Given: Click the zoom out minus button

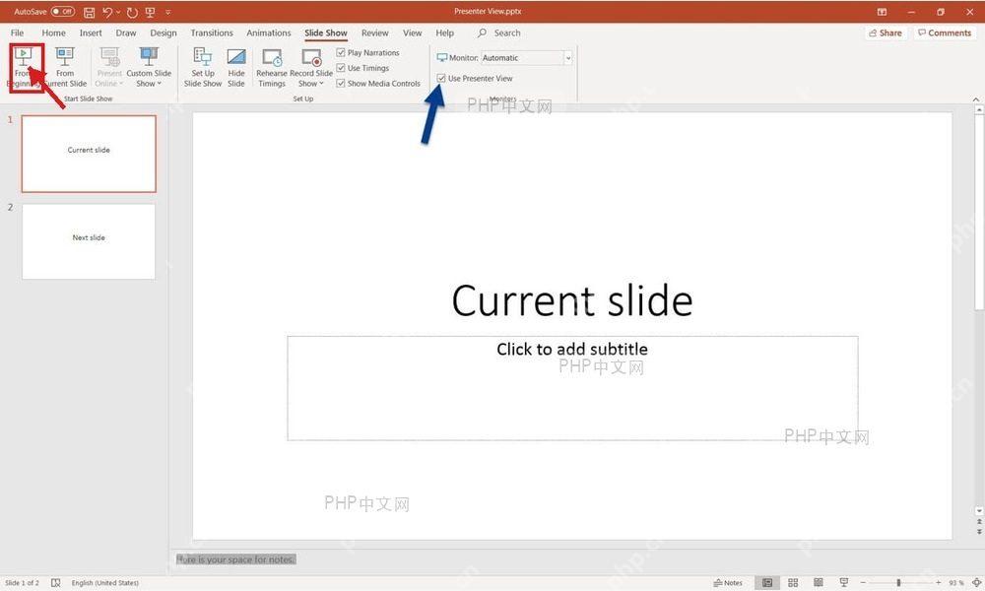Looking at the screenshot, I should (x=863, y=583).
